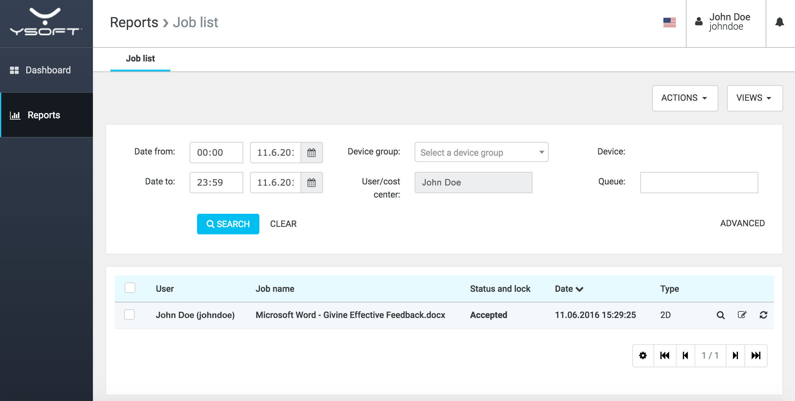Viewport: 795px width, 401px height.
Task: View job details with magnifier icon
Action: [720, 315]
